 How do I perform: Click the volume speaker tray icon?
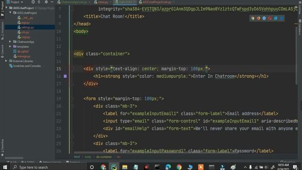coord(267,167)
